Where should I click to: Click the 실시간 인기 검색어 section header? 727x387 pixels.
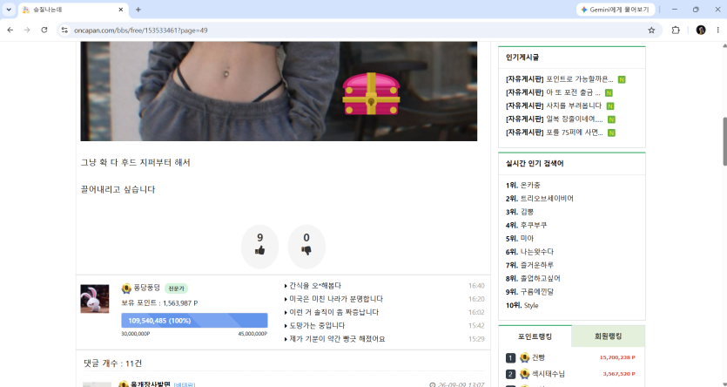tap(535, 164)
